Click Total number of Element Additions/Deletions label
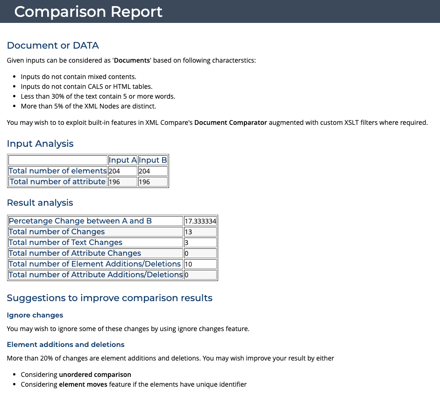The image size is (440, 397). pyautogui.click(x=95, y=264)
